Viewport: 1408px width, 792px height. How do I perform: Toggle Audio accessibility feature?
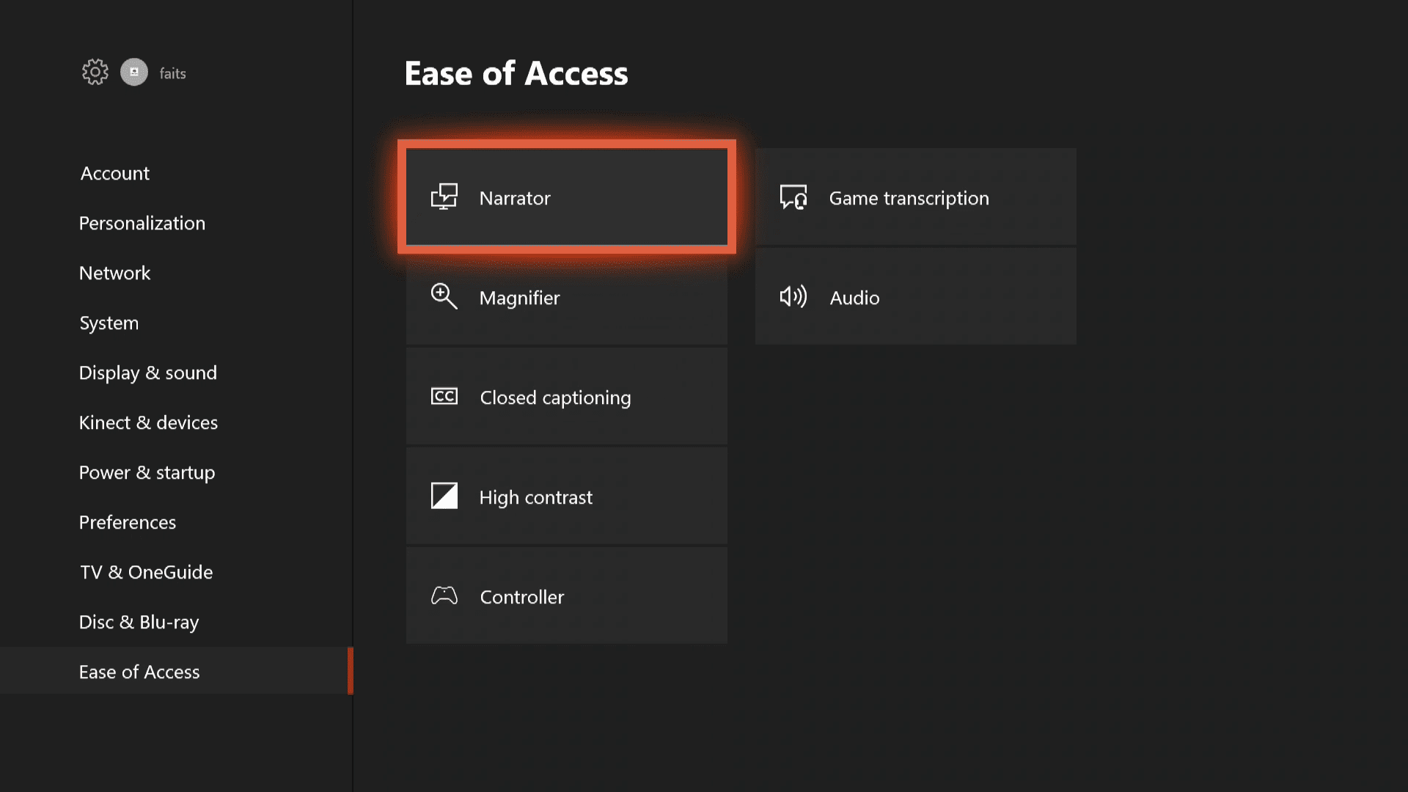coord(916,296)
